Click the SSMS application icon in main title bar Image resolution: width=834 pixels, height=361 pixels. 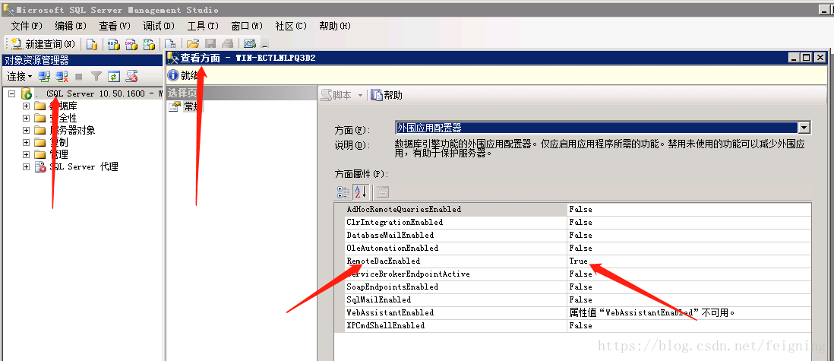(x=8, y=10)
